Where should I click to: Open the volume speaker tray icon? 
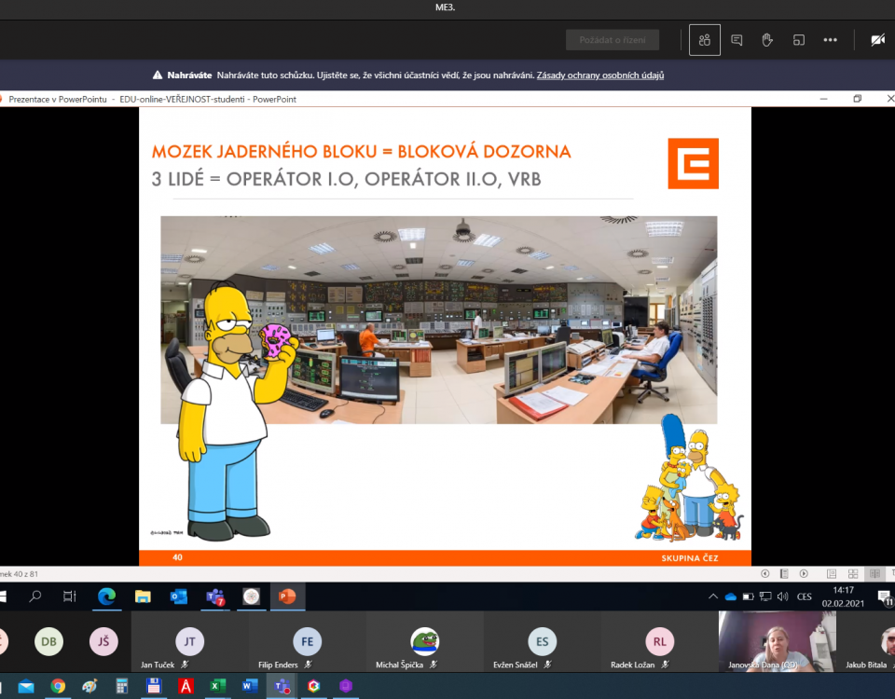coord(782,596)
